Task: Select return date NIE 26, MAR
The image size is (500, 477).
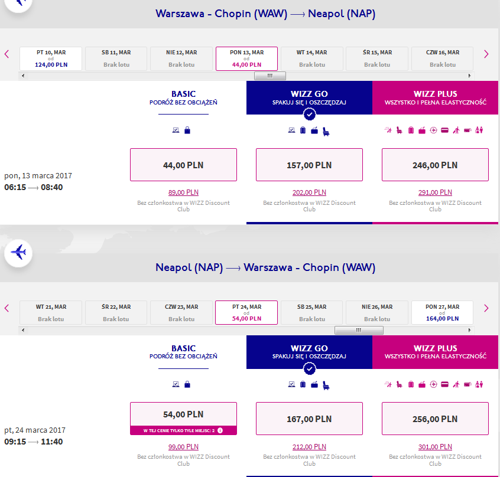Action: pos(377,312)
